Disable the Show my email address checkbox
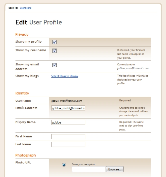The width and height of the screenshot is (166, 177). tap(54, 65)
